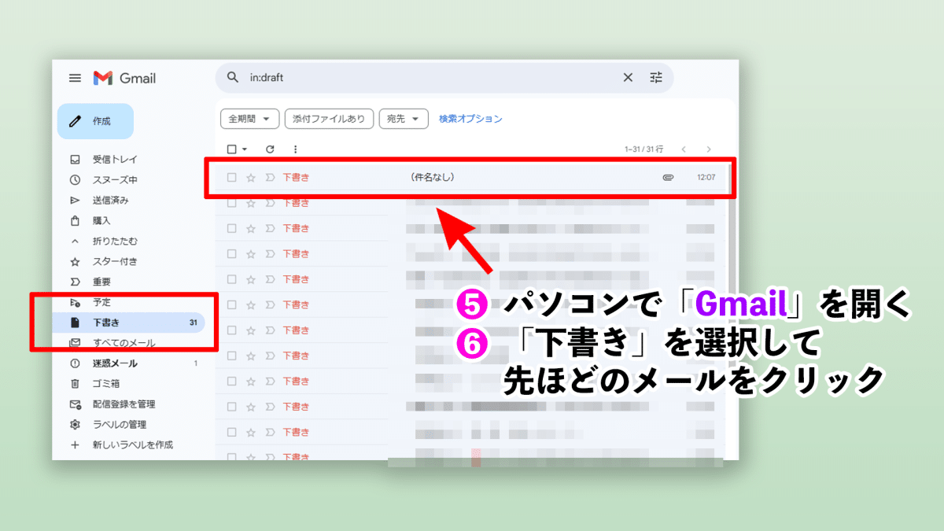Go to next page of results arrow
The width and height of the screenshot is (944, 531).
[708, 149]
